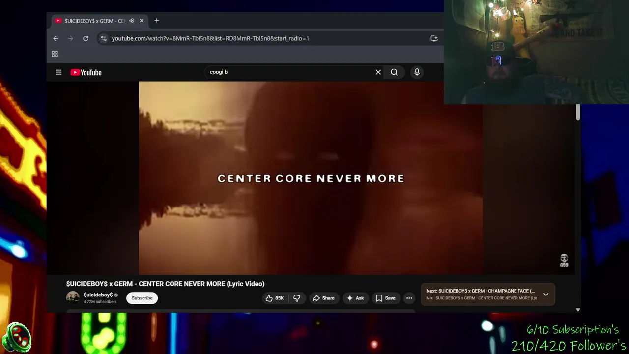Open more actions three-dot menu
Viewport: 629px width, 354px height.
tap(409, 298)
